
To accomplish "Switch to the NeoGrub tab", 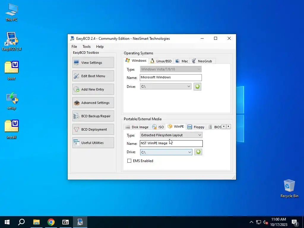I will click(x=202, y=61).
